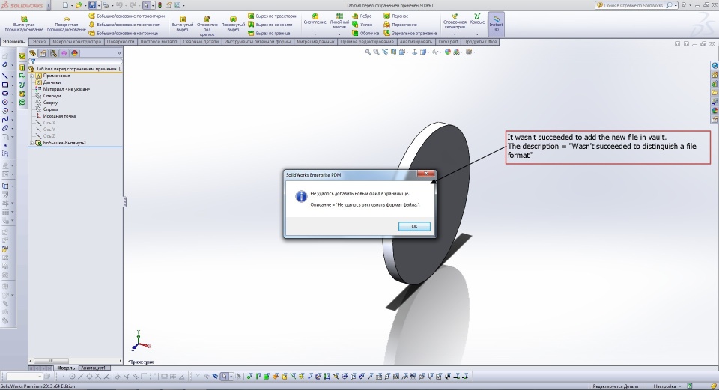Image resolution: width=719 pixels, height=390 pixels.
Task: Click the feature tree filter field
Action: [x=76, y=61]
